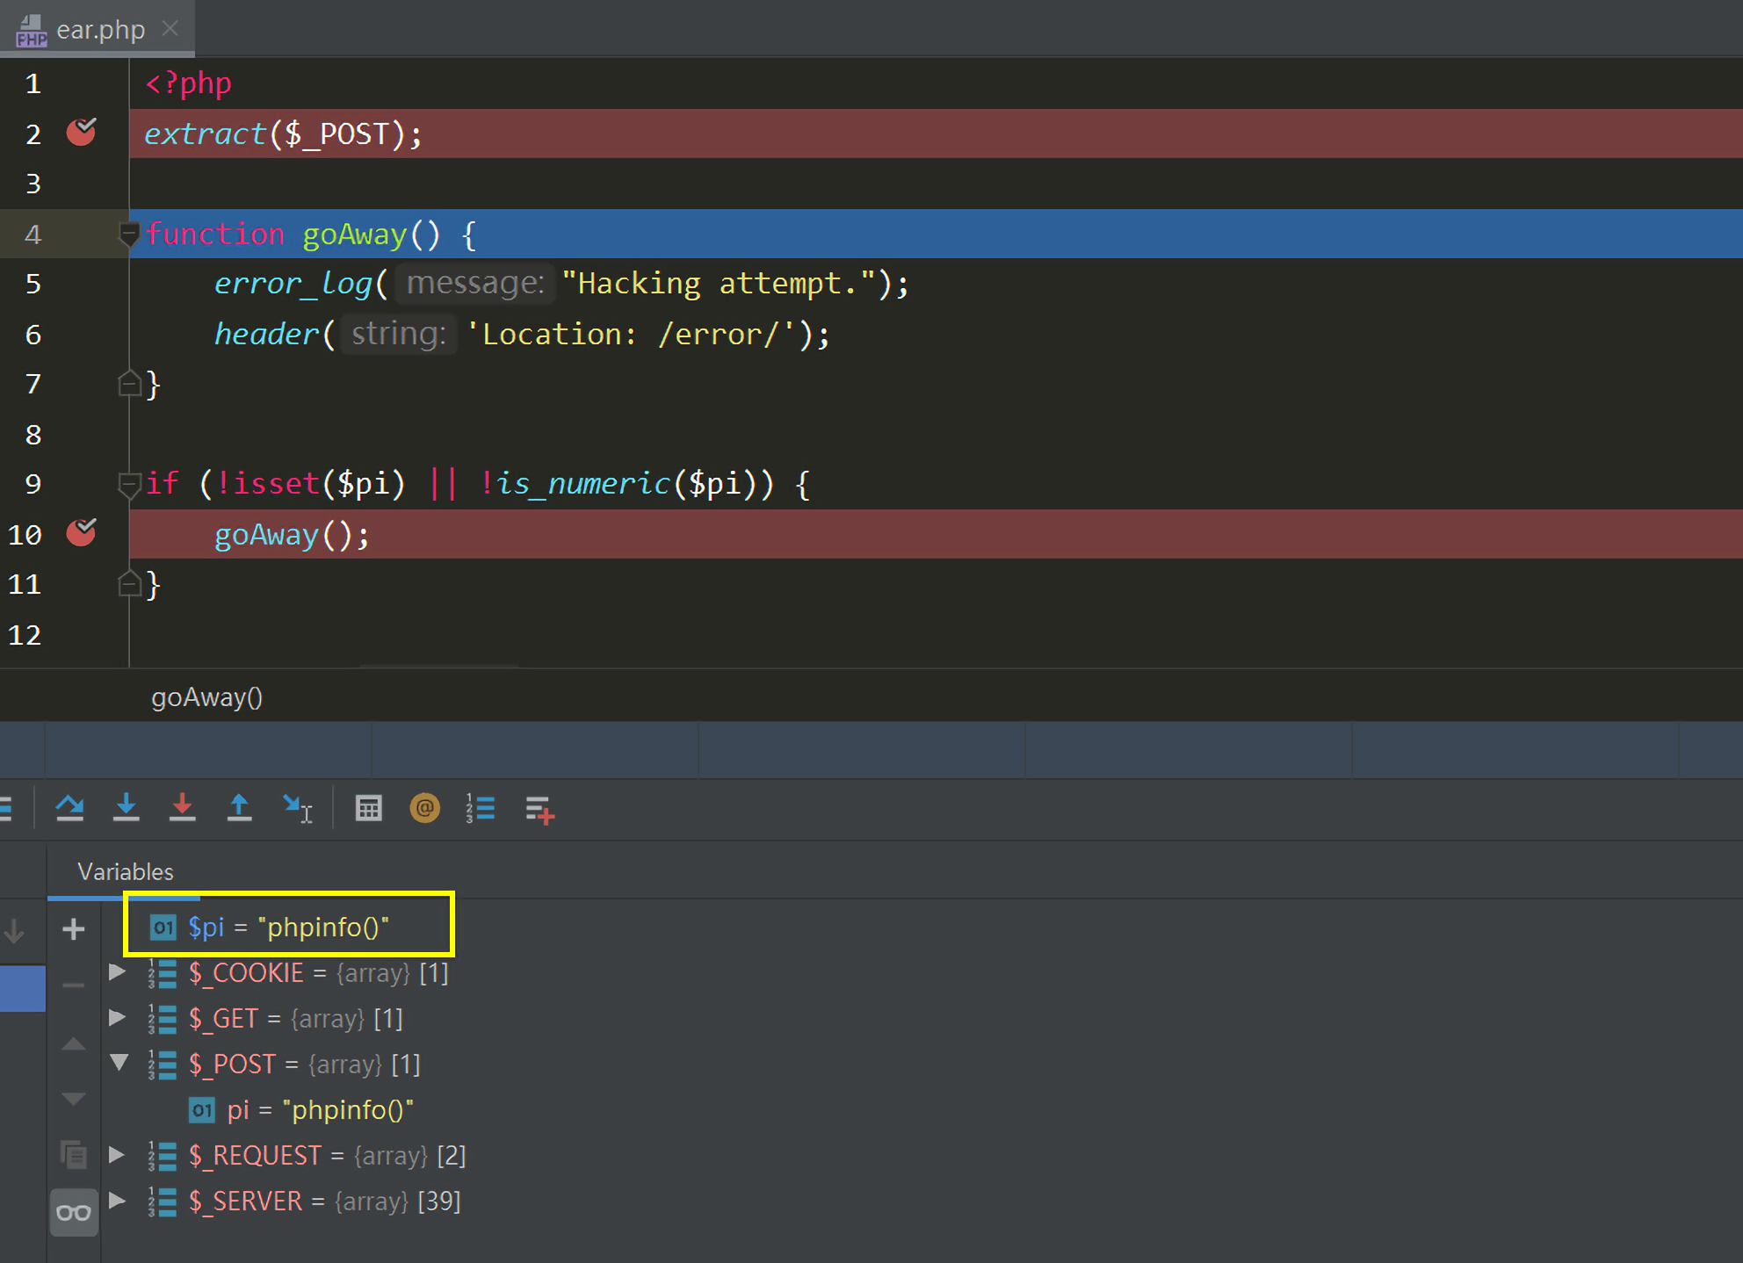Click the array icon beside $_SERVER
Screen dimensions: 1743x1263
coord(162,1201)
